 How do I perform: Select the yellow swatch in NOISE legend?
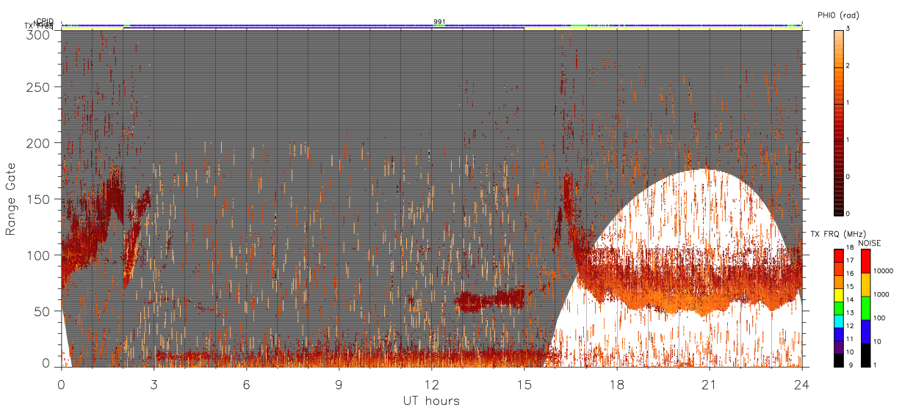tap(865, 285)
